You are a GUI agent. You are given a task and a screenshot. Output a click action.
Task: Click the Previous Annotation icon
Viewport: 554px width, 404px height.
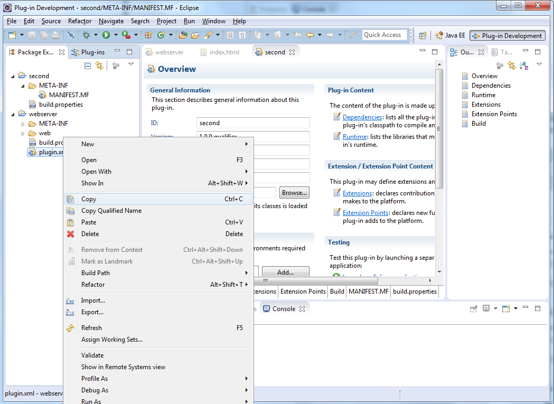tap(277, 35)
